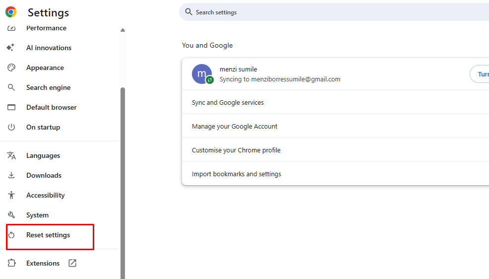Open Manage your Google Account
Screen dimensions: 489x279
tap(235, 127)
